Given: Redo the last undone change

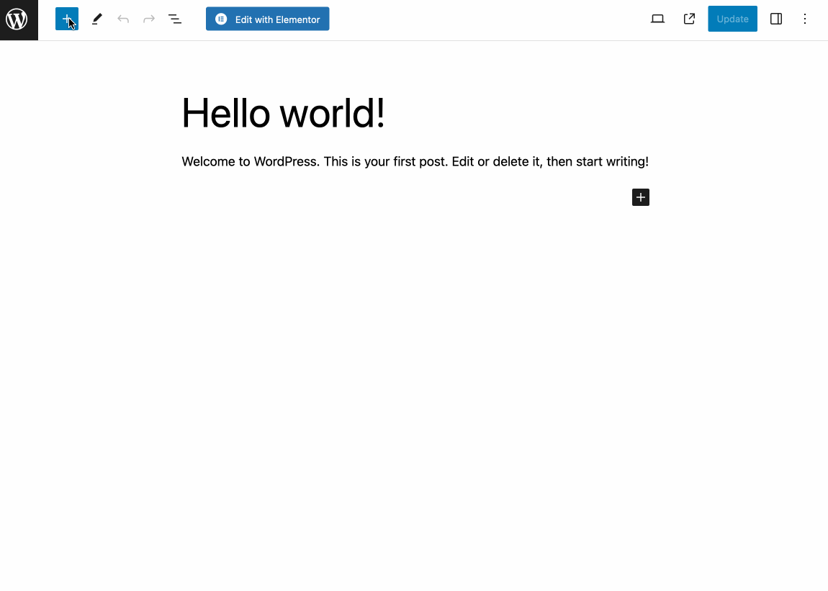Looking at the screenshot, I should pyautogui.click(x=149, y=19).
